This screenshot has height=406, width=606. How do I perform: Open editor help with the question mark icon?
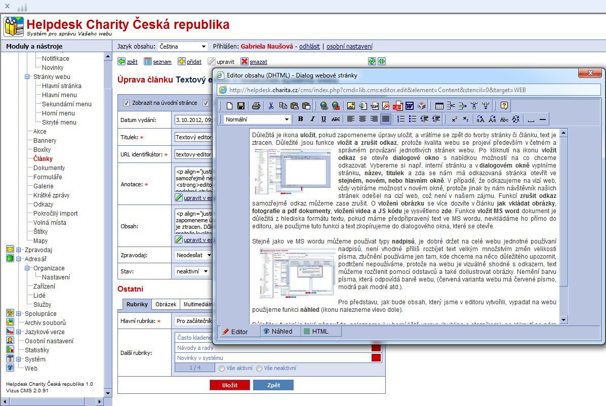click(x=504, y=105)
